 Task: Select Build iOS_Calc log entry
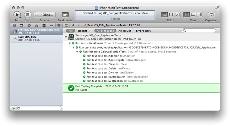click(37, 39)
